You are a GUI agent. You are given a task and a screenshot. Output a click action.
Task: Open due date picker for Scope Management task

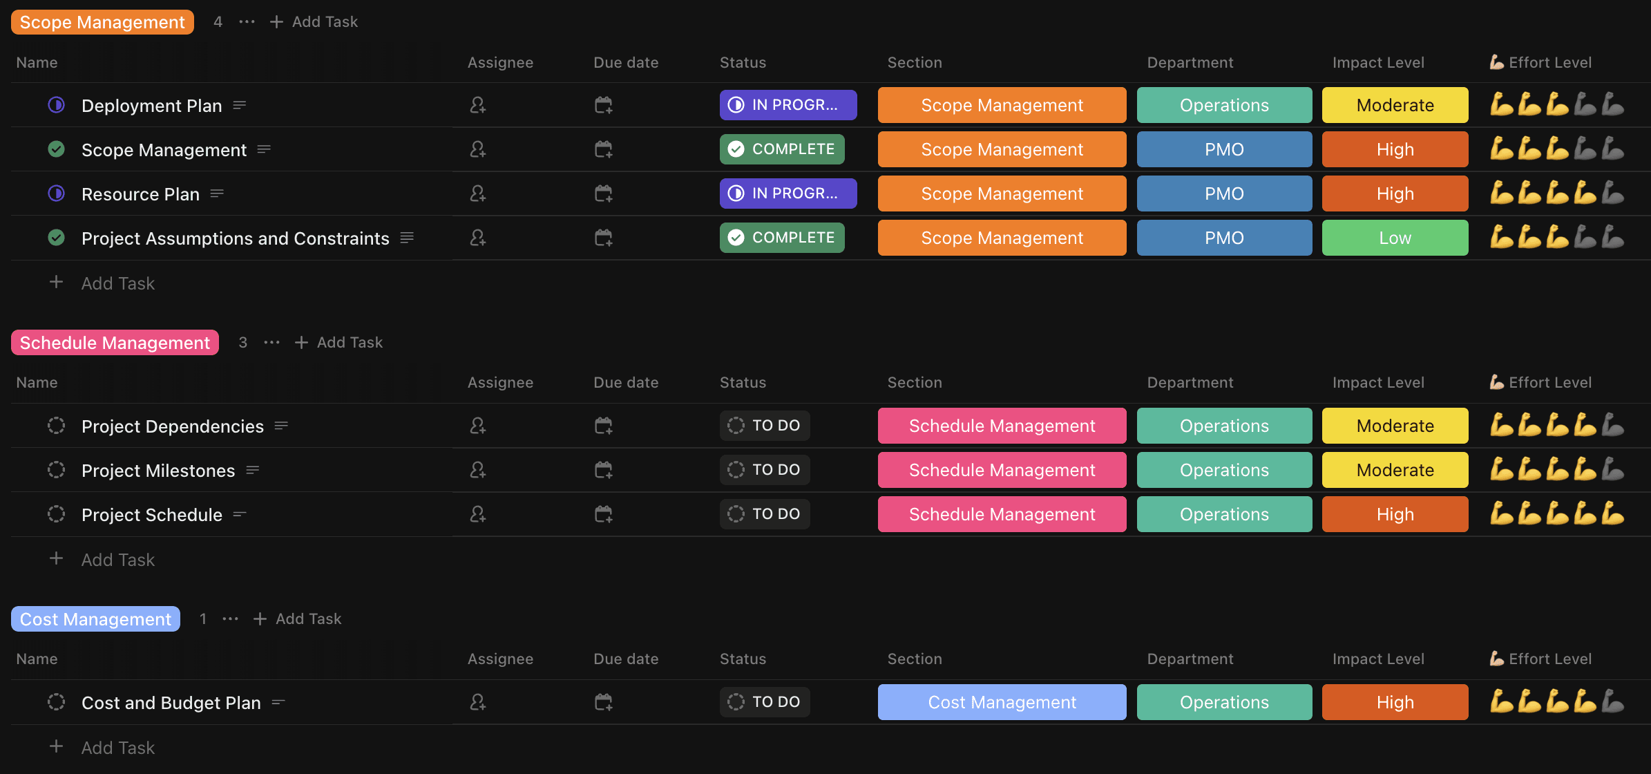tap(603, 149)
